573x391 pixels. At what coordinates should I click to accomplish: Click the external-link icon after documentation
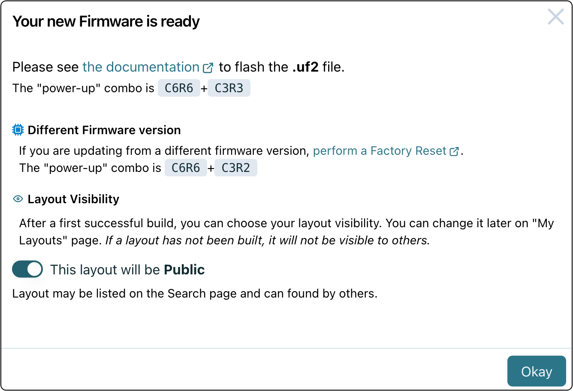208,67
